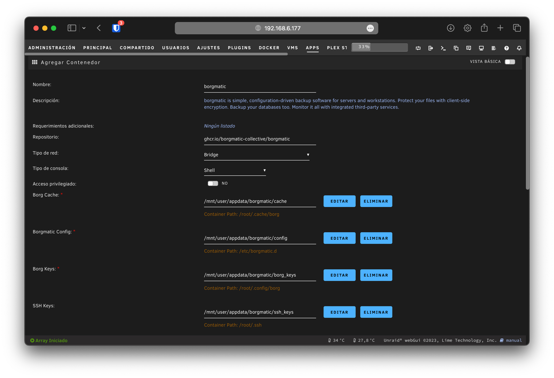Open the Bitwarden extension icon

[x=116, y=28]
